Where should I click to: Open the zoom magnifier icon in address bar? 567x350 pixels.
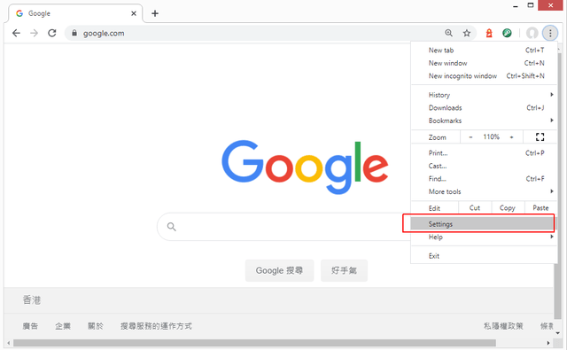(448, 33)
